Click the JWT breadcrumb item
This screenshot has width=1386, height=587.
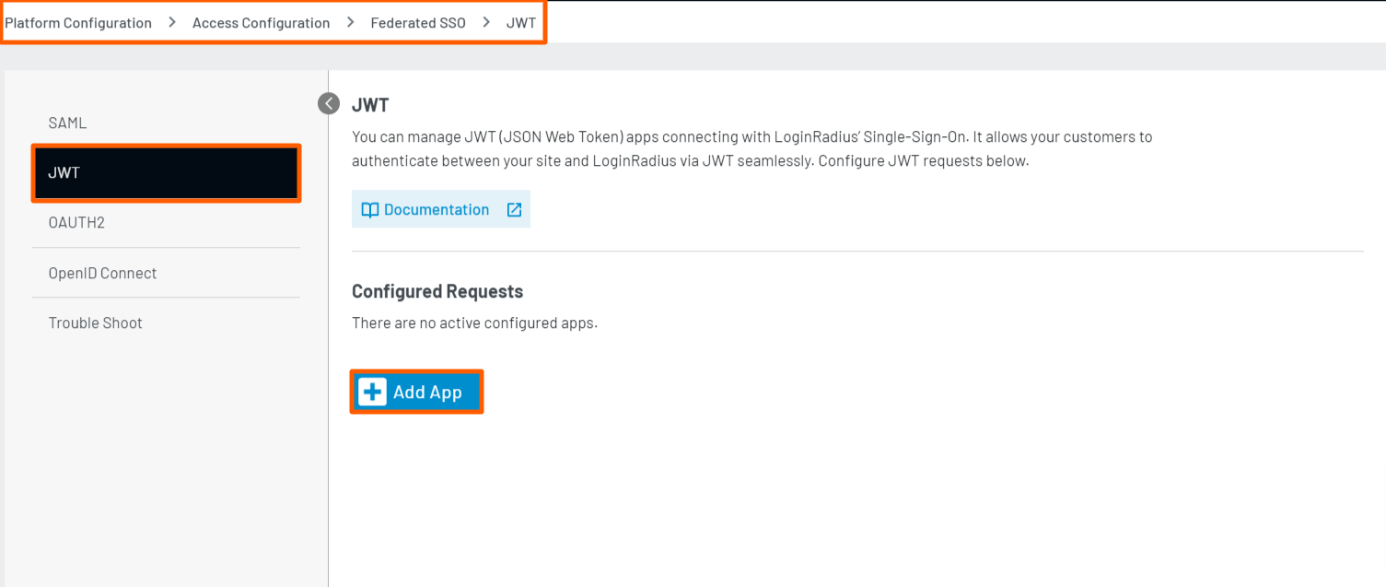(521, 23)
